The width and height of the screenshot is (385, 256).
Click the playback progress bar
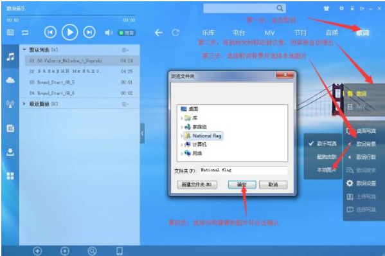71,15
